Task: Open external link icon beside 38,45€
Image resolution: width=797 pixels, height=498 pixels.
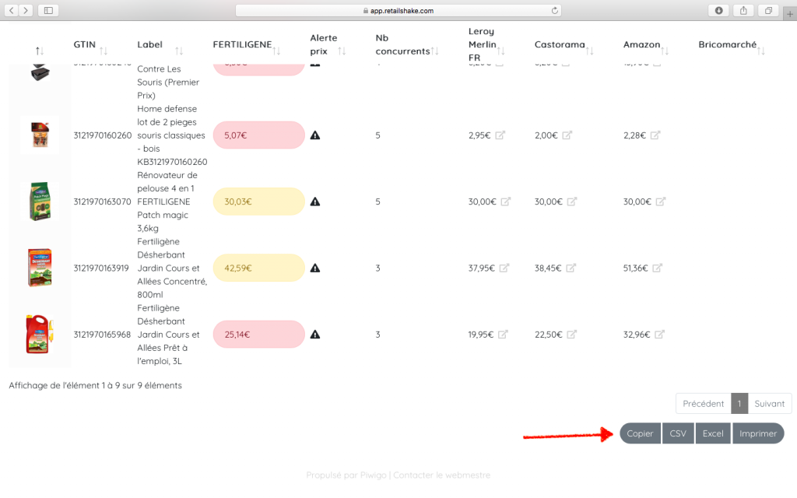Action: [x=571, y=268]
